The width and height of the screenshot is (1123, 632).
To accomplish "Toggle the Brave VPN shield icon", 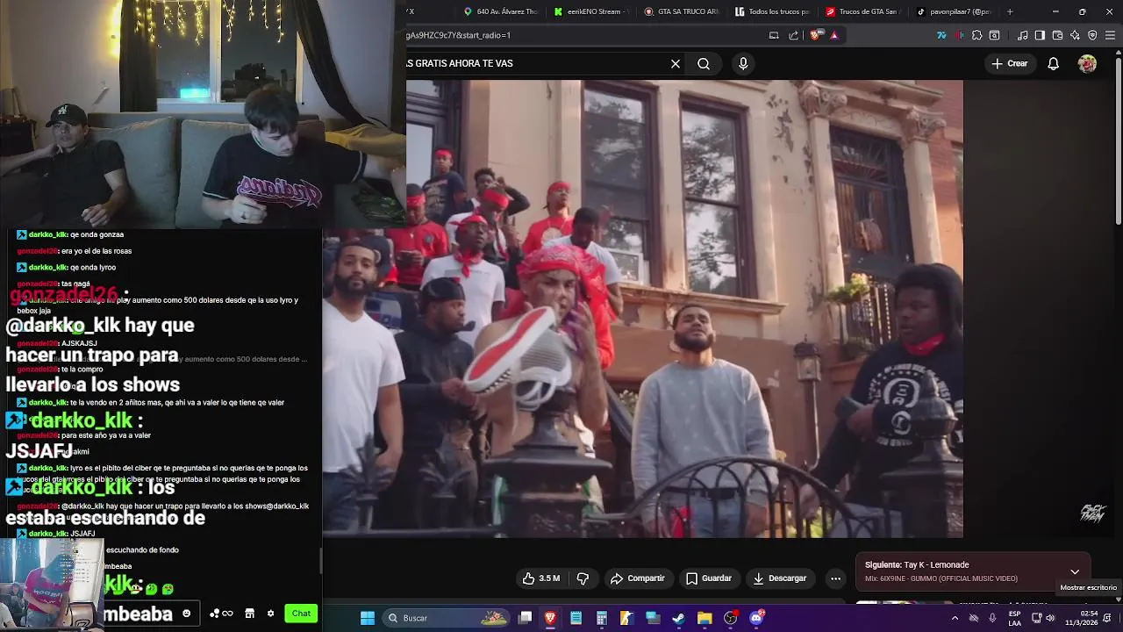I will pos(1092,35).
